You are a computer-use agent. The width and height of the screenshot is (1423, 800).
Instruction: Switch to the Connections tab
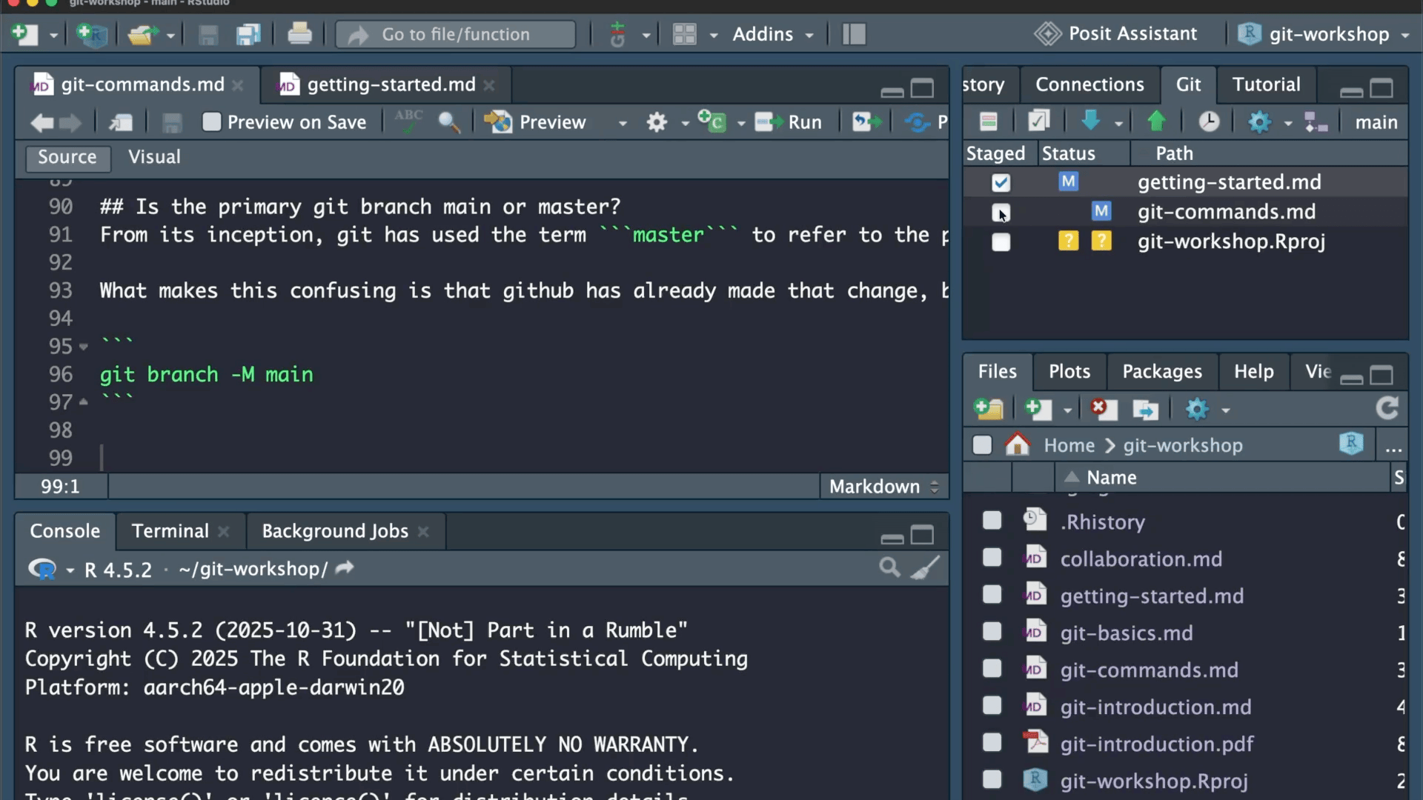(1089, 84)
